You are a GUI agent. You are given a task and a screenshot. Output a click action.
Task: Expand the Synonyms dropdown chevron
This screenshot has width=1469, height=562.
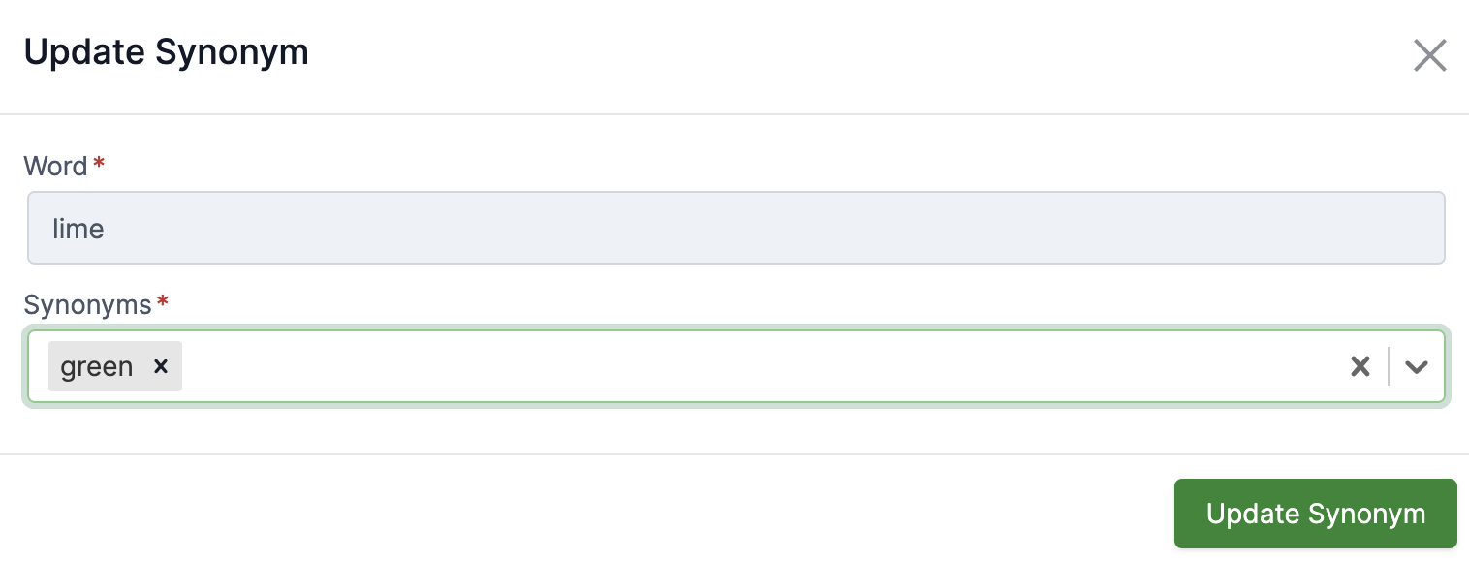(x=1417, y=366)
